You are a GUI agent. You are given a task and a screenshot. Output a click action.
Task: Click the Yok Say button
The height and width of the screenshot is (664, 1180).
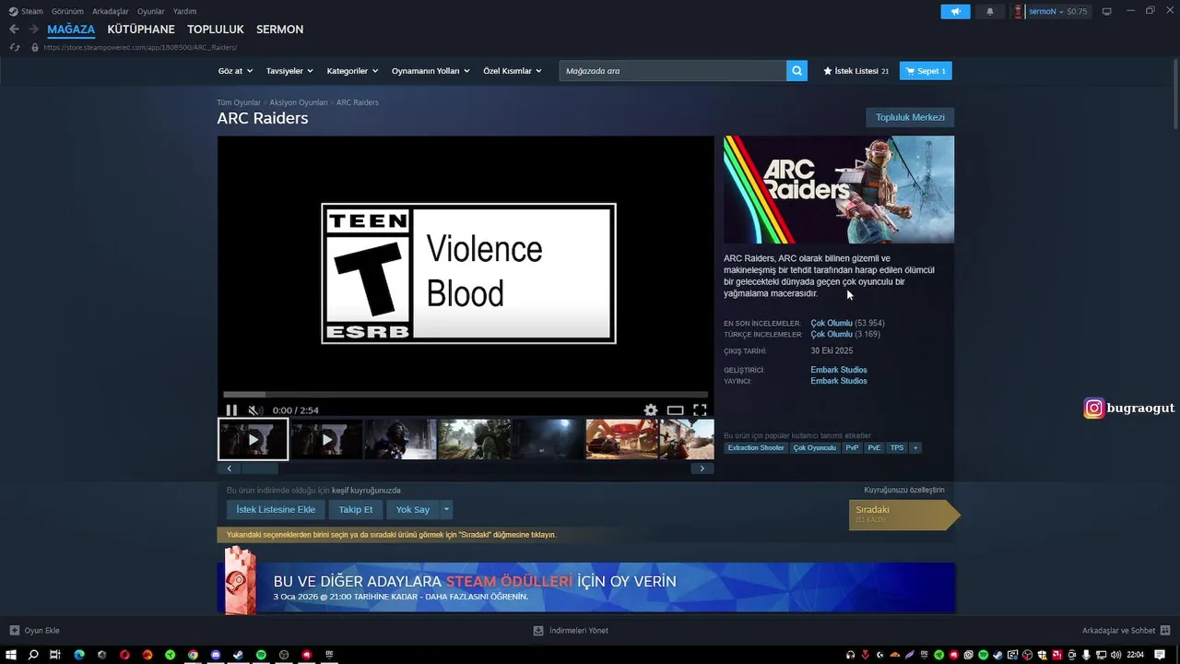tap(413, 509)
